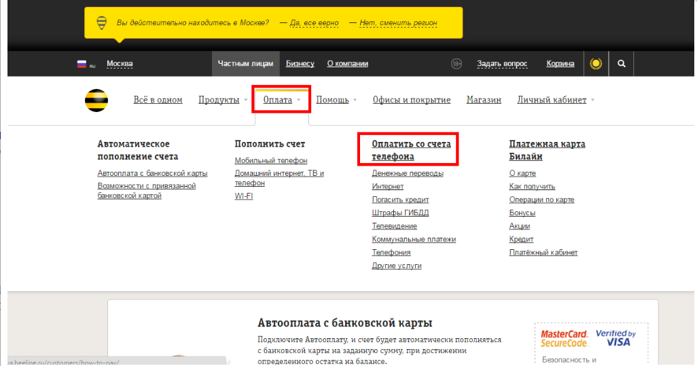
Task: Open Возможности с привязанной банковской картой
Action: [147, 191]
